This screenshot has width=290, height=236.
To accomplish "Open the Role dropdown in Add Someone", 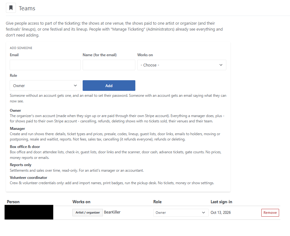I will pos(45,86).
